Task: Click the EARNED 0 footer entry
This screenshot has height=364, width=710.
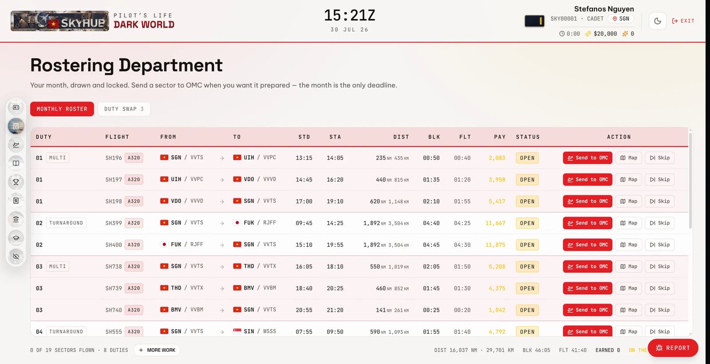Action: (607, 350)
